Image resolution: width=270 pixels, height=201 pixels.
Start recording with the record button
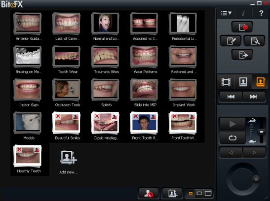[242, 27]
